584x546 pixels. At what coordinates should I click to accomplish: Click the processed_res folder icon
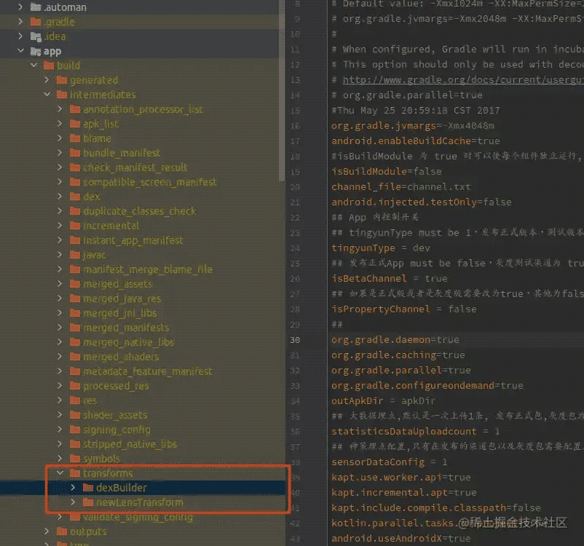[x=75, y=386]
